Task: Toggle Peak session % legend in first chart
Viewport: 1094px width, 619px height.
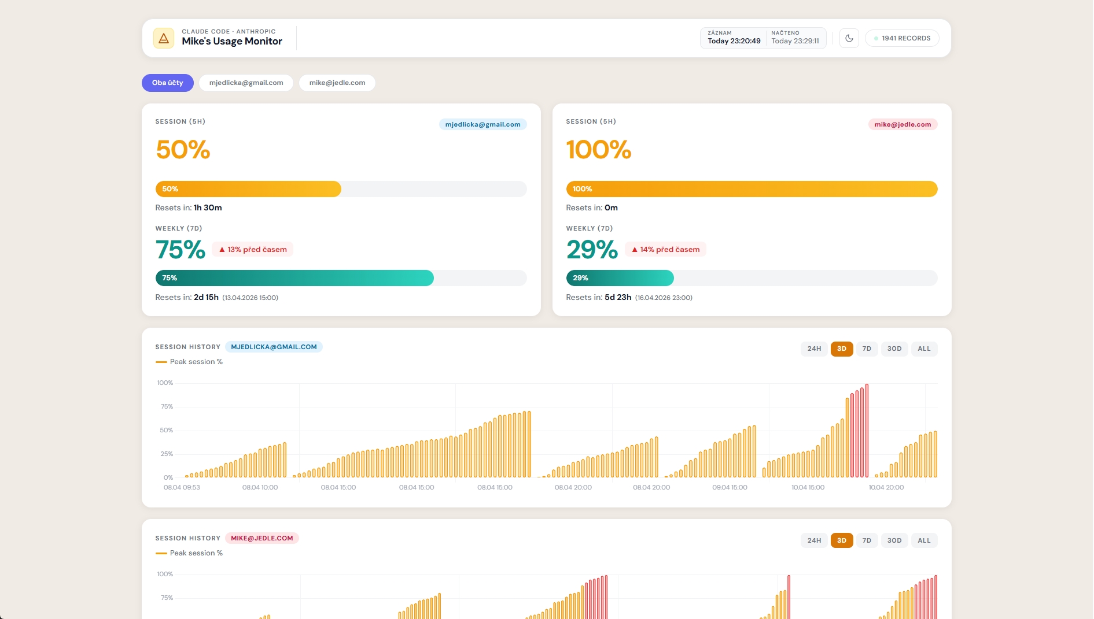Action: (189, 362)
